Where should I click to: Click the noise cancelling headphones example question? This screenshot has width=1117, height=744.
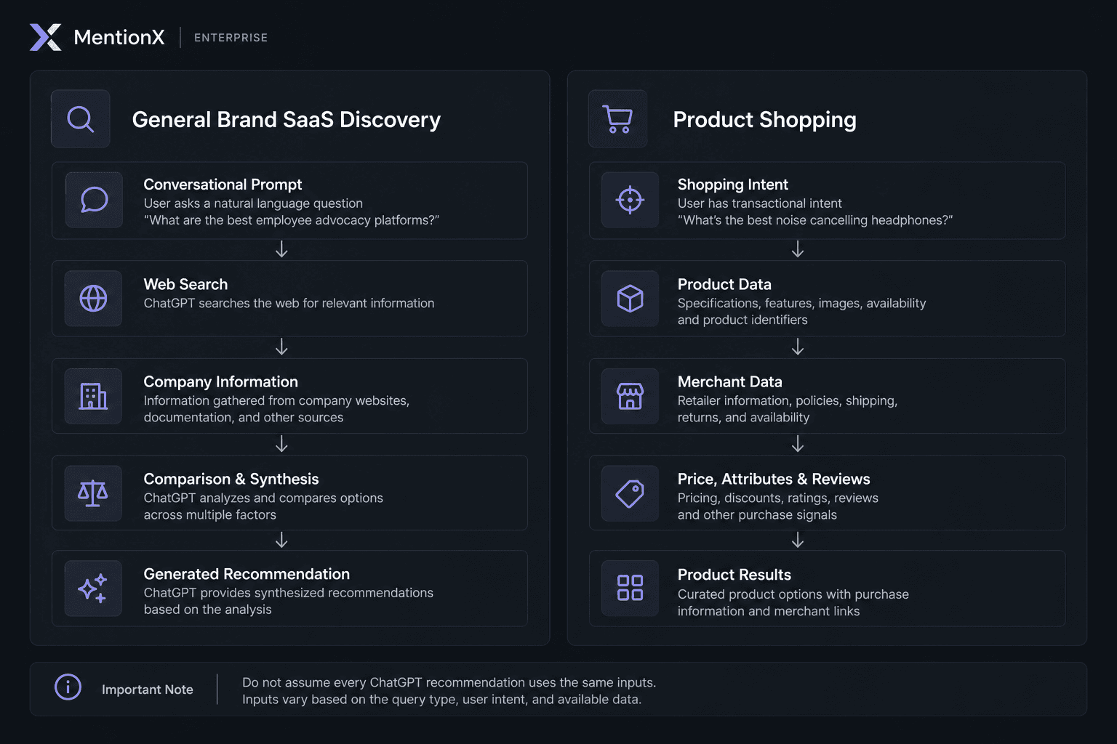pos(815,220)
